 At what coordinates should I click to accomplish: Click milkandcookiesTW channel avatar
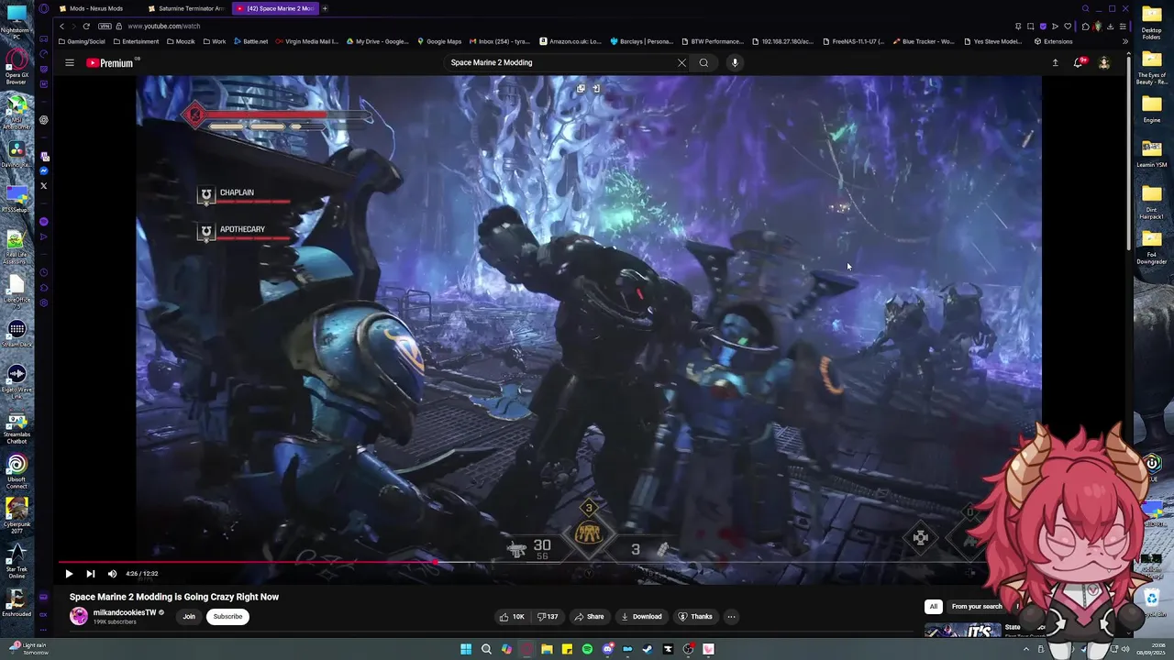tap(79, 616)
